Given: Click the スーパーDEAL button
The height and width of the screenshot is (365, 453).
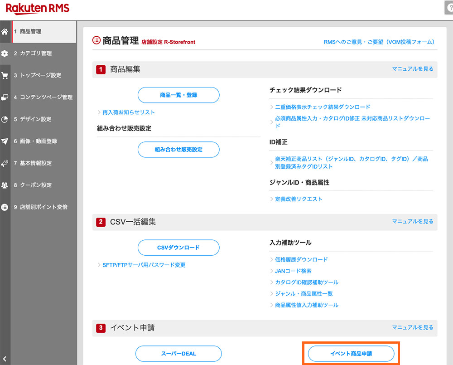Looking at the screenshot, I should [178, 353].
